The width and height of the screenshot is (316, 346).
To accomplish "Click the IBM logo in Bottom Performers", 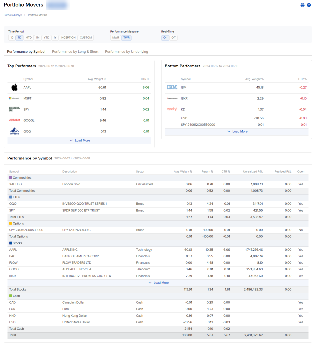I will 172,87.
